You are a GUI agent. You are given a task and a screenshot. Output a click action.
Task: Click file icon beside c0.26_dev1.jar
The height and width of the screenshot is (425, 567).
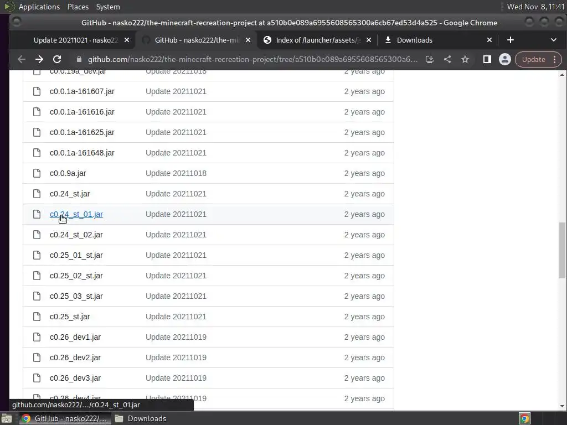point(37,337)
